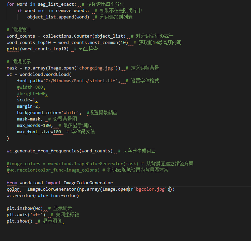The image size is (251, 241).
Task: Click the 'chongqing.jpg' string in Image.open
Action: point(97,68)
